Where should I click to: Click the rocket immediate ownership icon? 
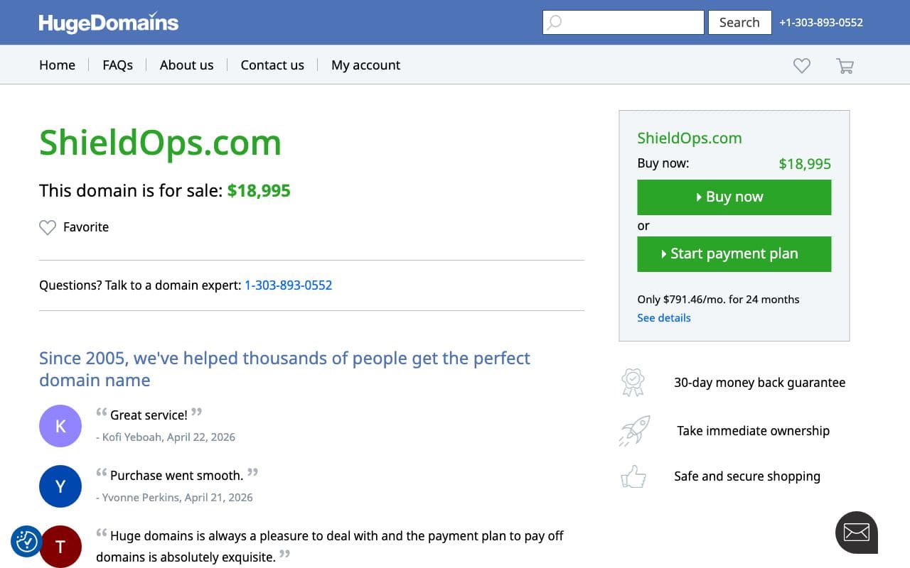(x=634, y=430)
